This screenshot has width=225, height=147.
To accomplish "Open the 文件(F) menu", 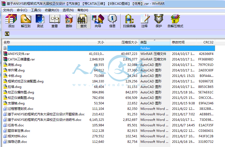I will pyautogui.click(x=8, y=10).
